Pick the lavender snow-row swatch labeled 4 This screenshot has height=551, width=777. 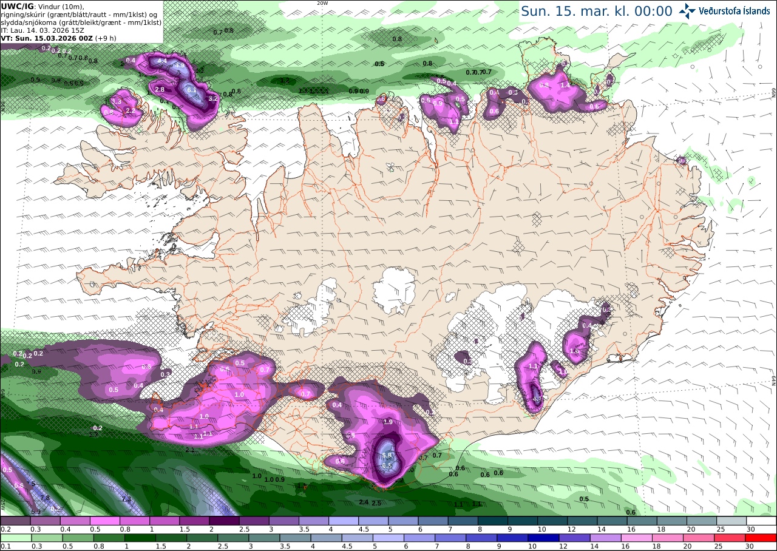click(x=344, y=521)
